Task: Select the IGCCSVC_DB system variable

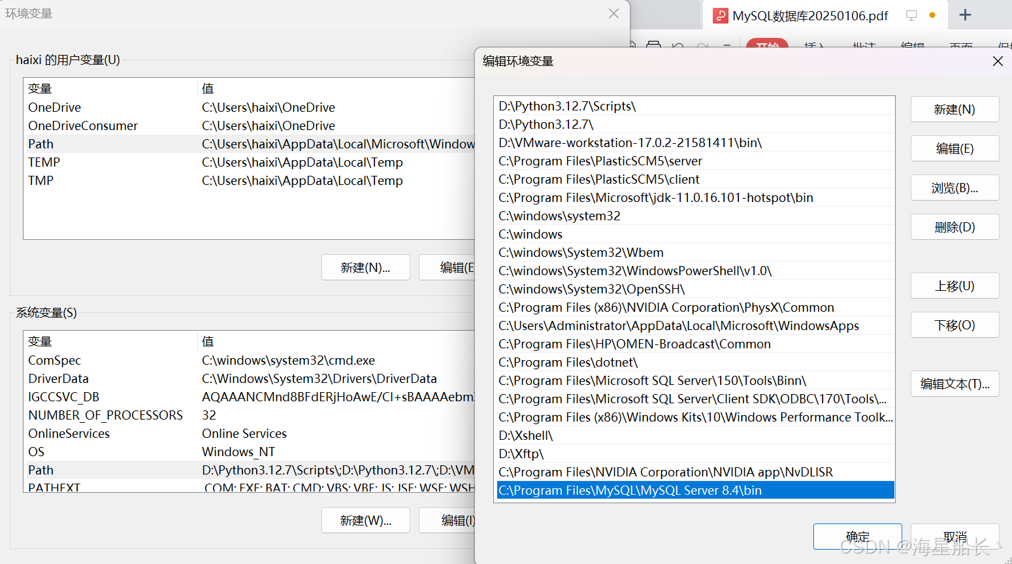Action: point(250,397)
